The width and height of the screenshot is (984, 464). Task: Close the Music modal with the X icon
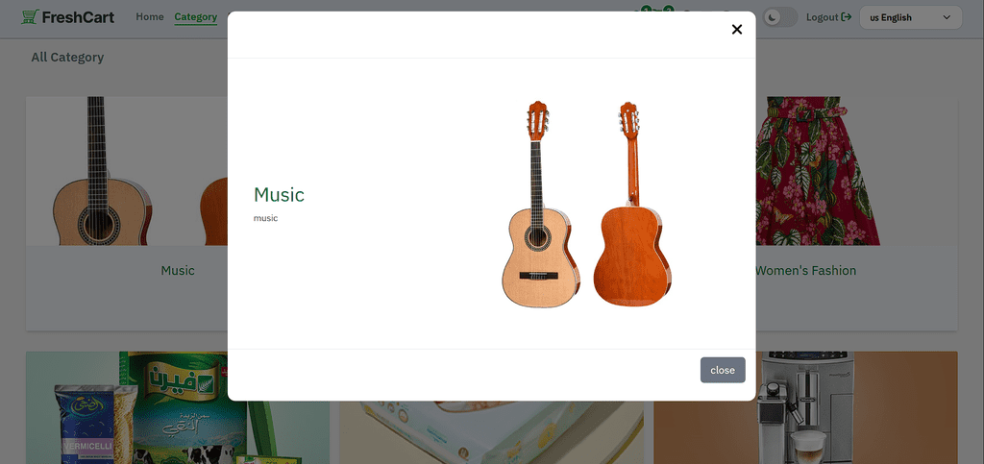(737, 30)
